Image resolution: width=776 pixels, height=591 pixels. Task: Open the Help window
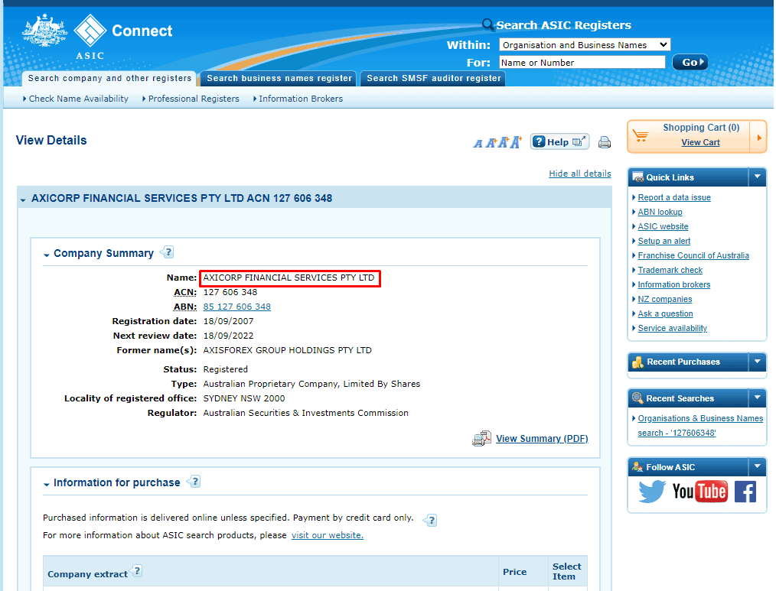tap(559, 142)
